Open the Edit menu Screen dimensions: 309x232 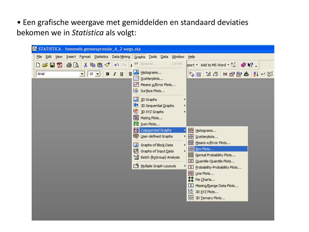(49, 56)
